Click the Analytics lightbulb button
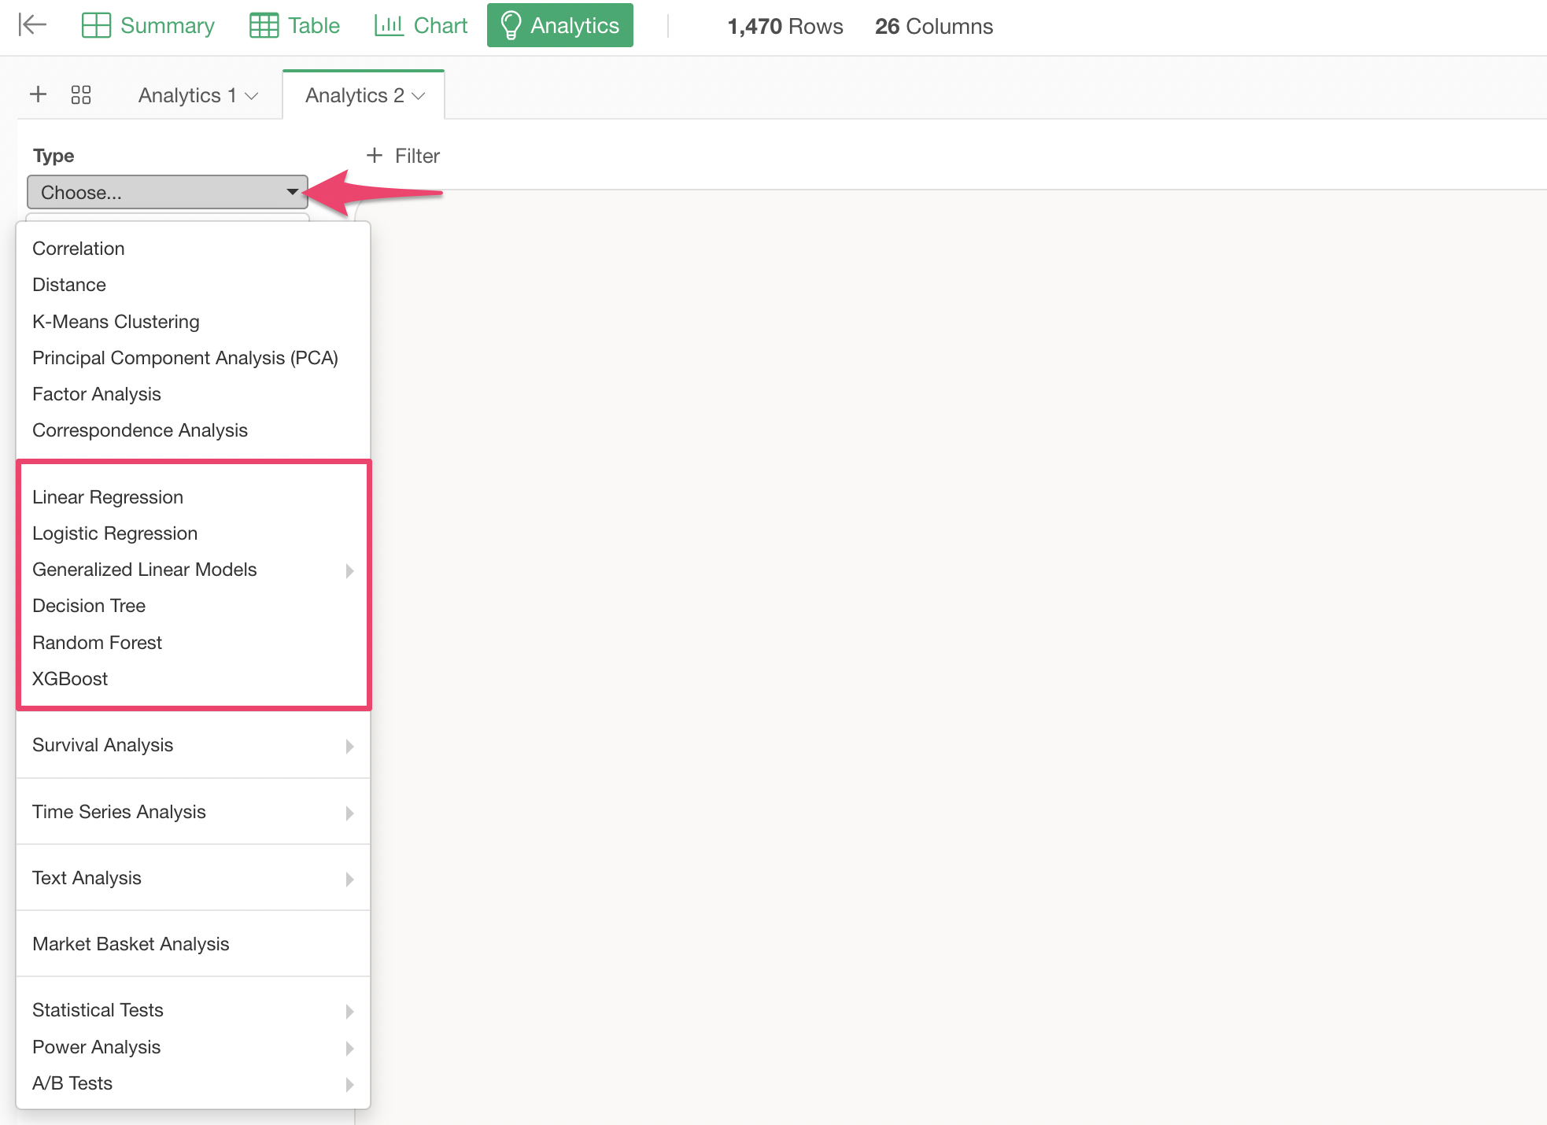The width and height of the screenshot is (1547, 1125). click(559, 25)
